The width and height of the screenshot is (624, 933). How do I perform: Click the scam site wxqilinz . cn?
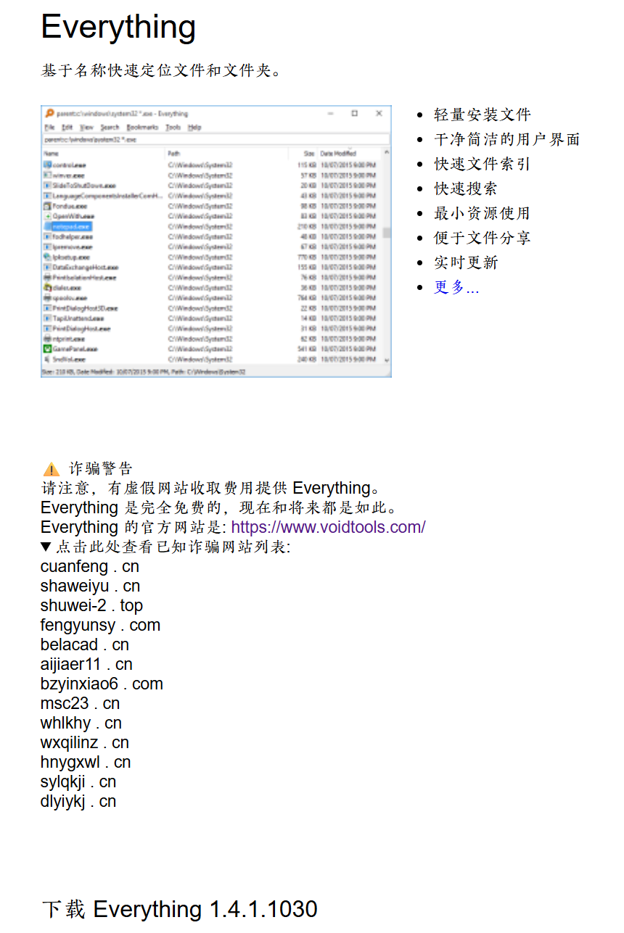[85, 742]
